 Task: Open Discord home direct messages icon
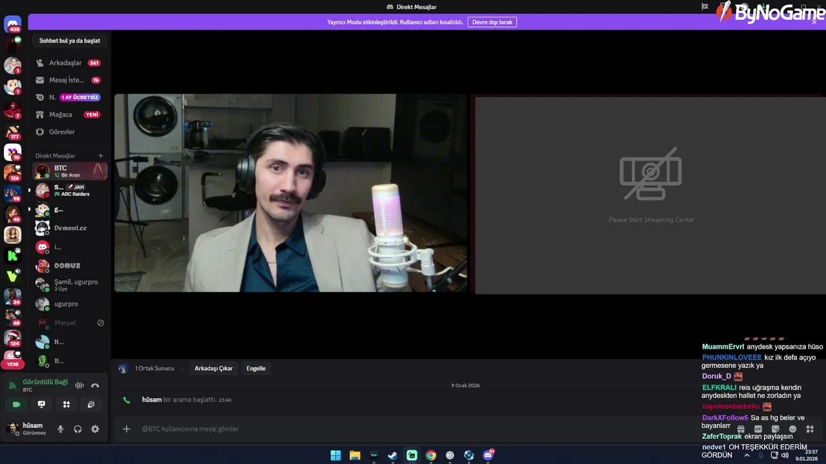pyautogui.click(x=12, y=24)
